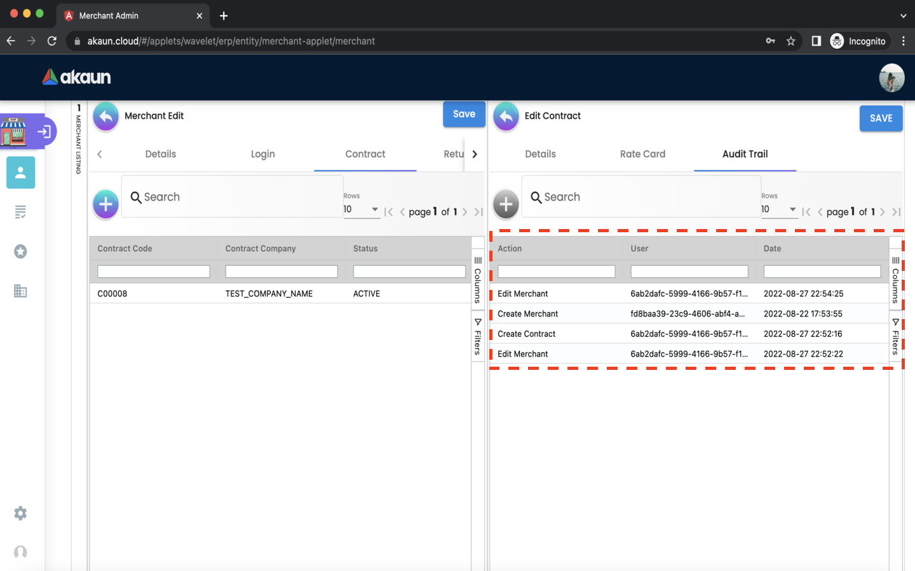Screen dimensions: 915x571
Task: Click the star badge icon in sidebar
Action: 20,252
